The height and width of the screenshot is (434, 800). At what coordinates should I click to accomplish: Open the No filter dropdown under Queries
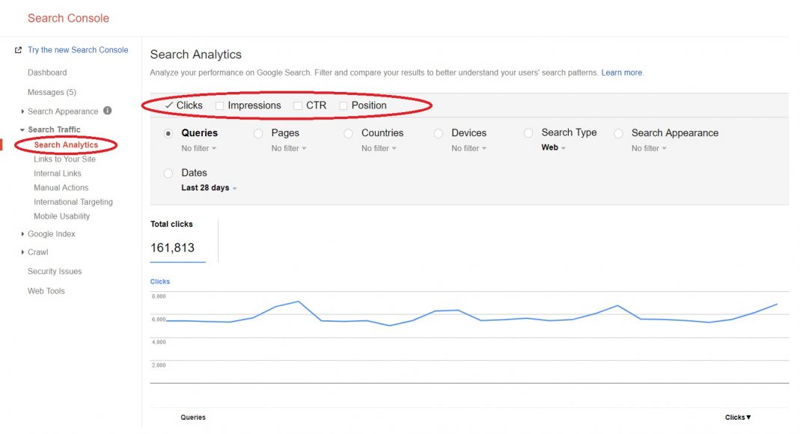coord(198,148)
